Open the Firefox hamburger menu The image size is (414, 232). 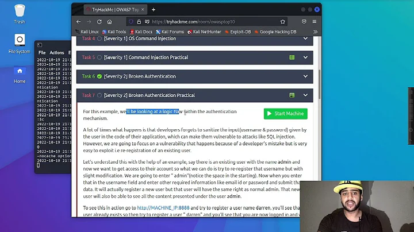click(x=315, y=22)
